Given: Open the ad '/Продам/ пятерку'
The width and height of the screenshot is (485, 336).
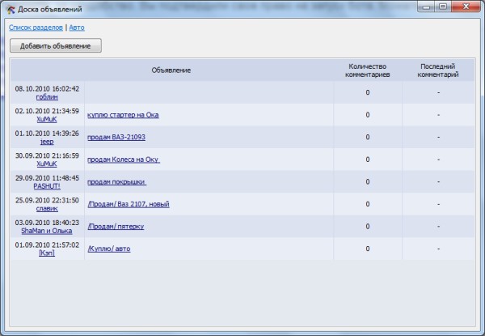Looking at the screenshot, I should coord(116,227).
